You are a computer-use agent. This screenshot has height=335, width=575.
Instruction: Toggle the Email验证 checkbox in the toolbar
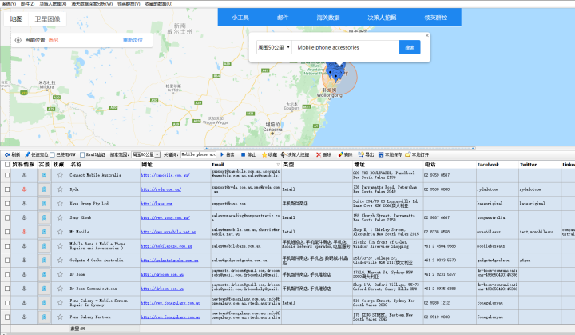click(82, 154)
